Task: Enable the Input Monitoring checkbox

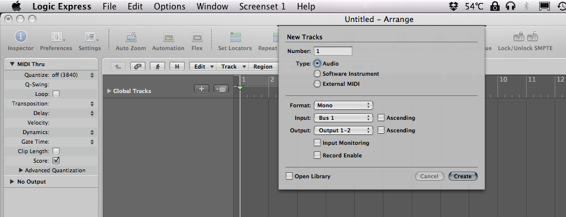Action: click(x=317, y=142)
